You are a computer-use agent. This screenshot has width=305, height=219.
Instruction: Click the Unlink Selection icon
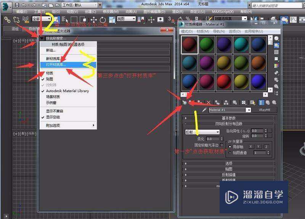[16, 19]
